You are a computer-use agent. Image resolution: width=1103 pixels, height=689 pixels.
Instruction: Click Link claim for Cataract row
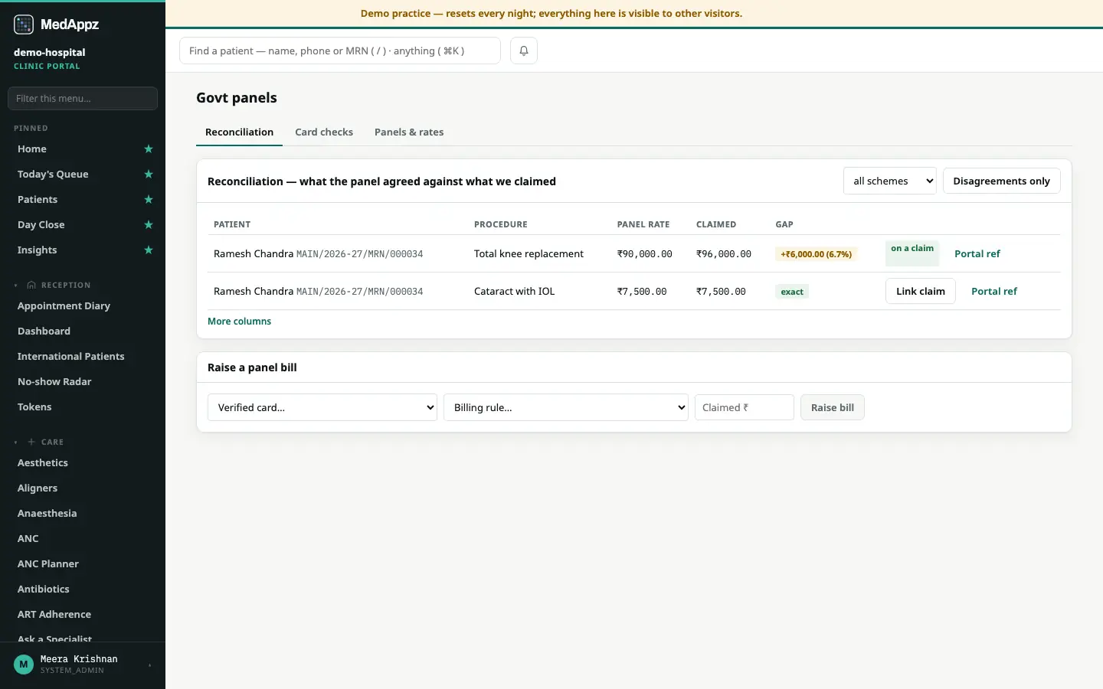click(x=920, y=292)
